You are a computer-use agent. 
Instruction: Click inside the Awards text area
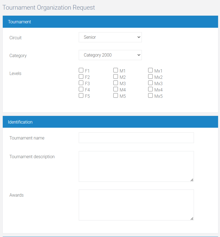(136, 205)
